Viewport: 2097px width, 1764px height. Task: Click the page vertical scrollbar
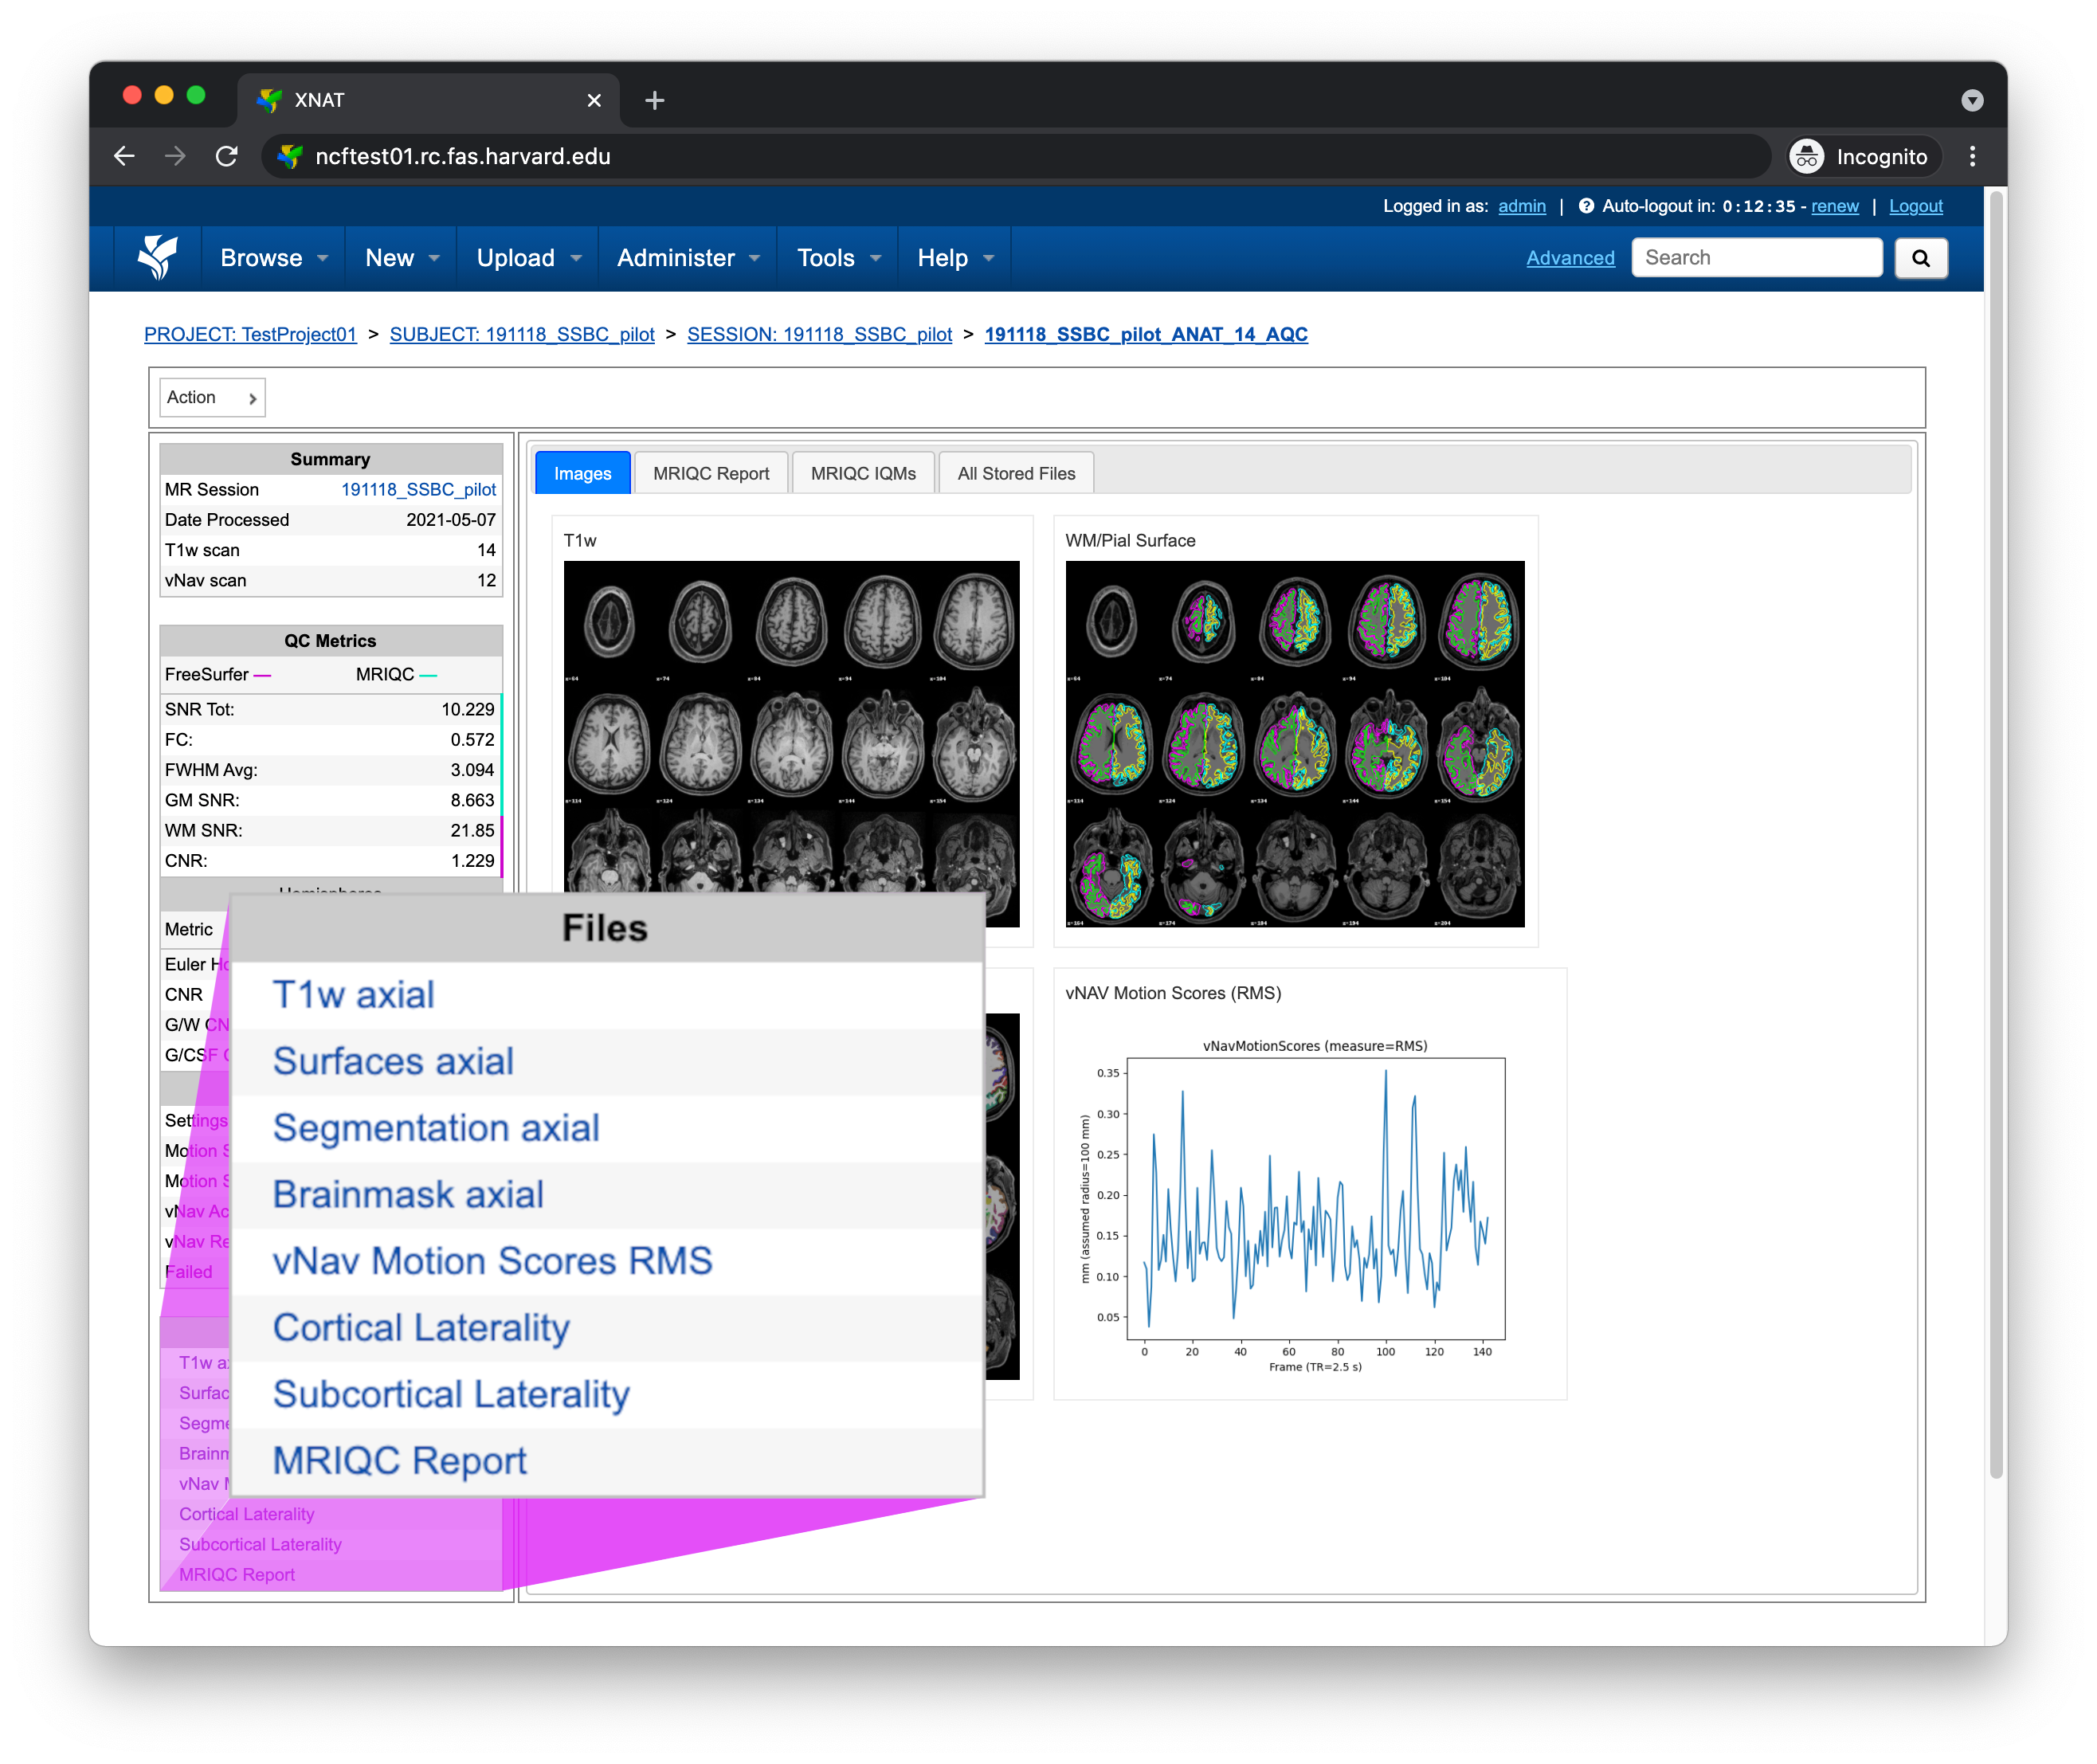[x=1995, y=835]
